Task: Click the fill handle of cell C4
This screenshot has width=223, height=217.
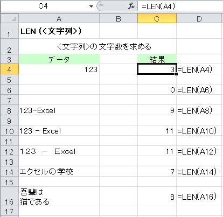Action: [x=176, y=74]
